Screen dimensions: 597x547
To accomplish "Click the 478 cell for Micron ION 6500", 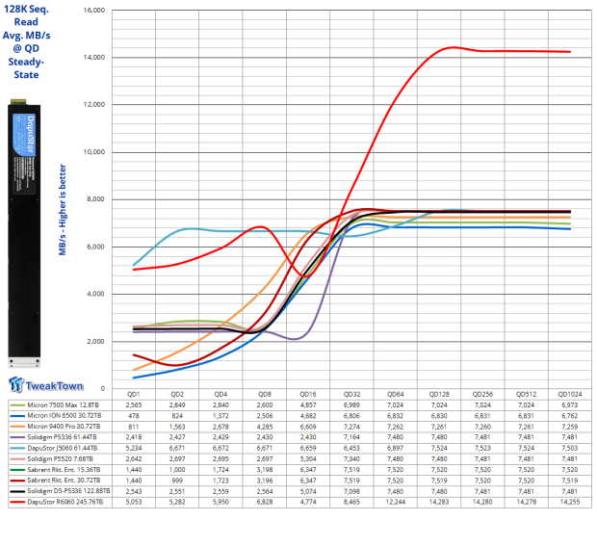I will [x=134, y=416].
